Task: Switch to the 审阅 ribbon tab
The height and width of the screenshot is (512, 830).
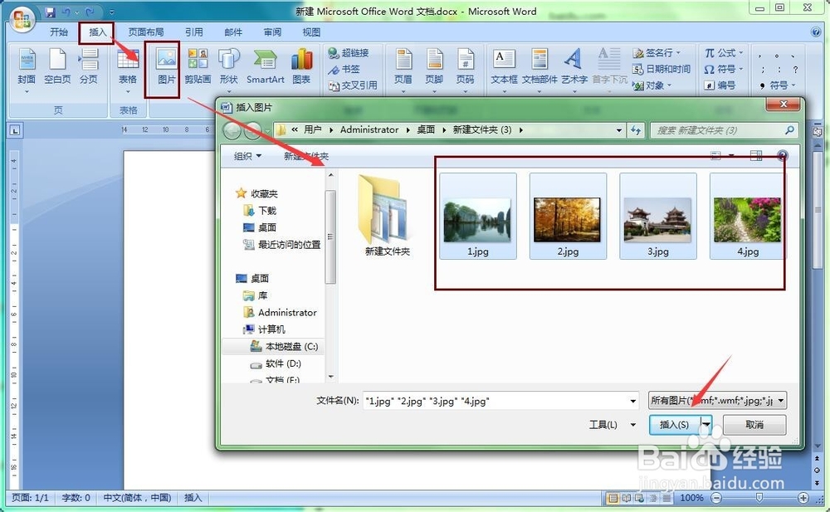Action: pyautogui.click(x=272, y=32)
